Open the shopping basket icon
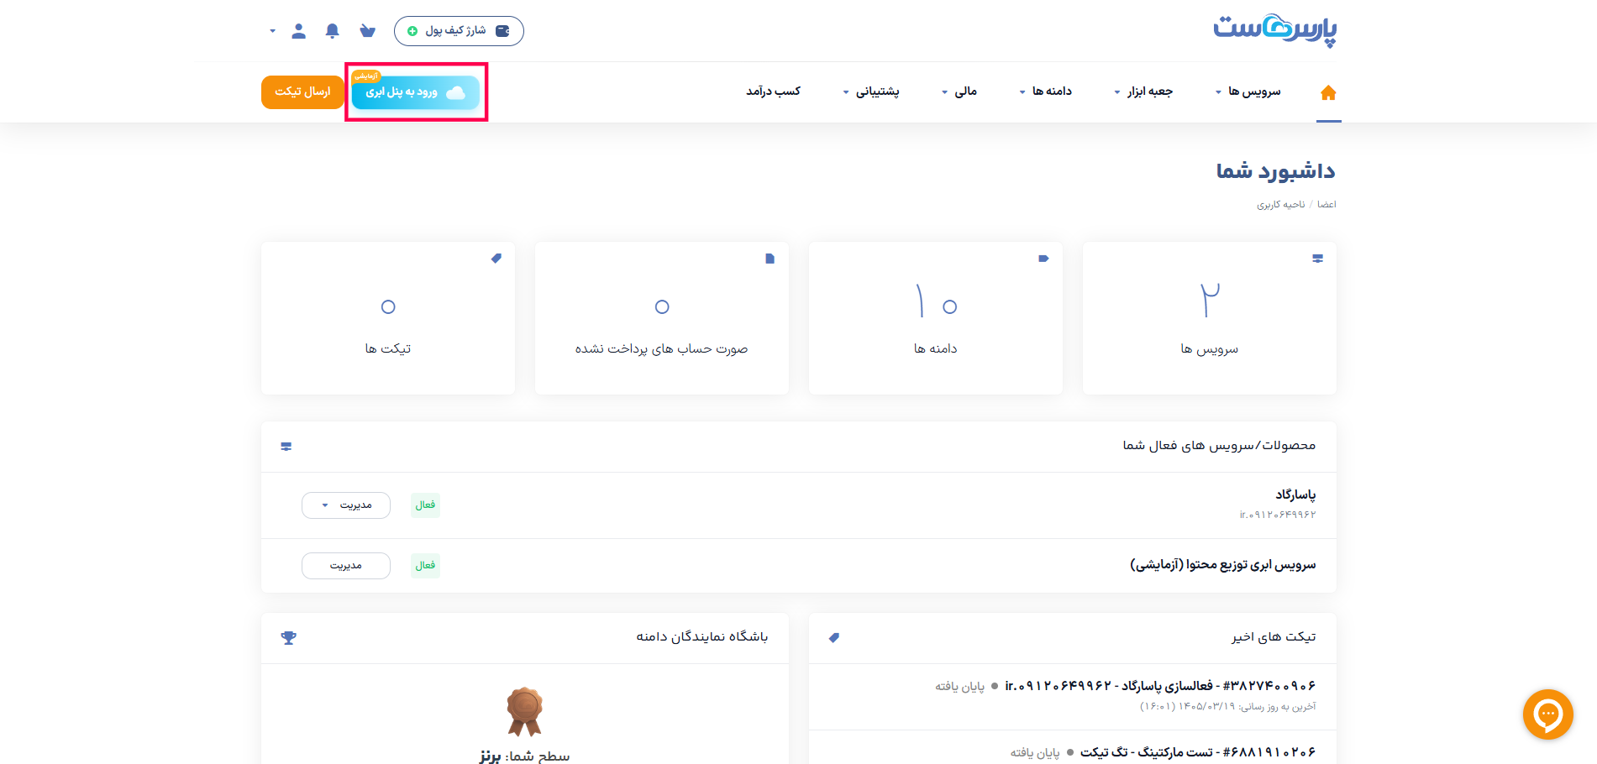The image size is (1597, 764). click(367, 31)
